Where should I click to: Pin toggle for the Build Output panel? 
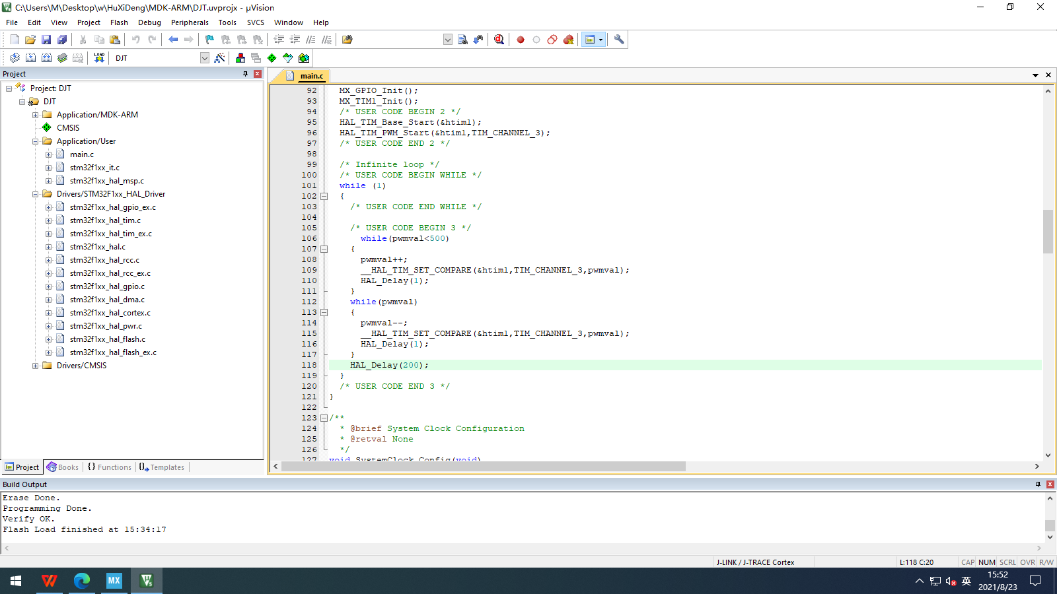(1038, 484)
